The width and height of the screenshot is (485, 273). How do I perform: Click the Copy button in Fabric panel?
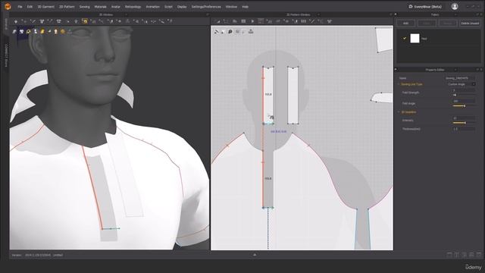pyautogui.click(x=427, y=24)
